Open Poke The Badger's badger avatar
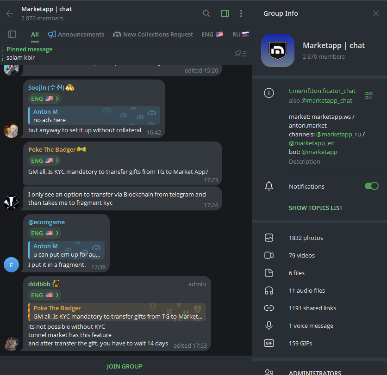Viewport: 387px width, 375px height. [x=12, y=203]
